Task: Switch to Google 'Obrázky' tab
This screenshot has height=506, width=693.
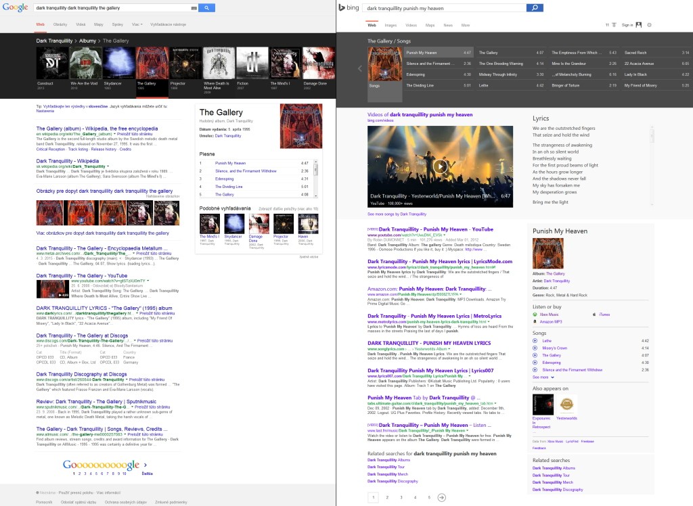Action: [60, 24]
